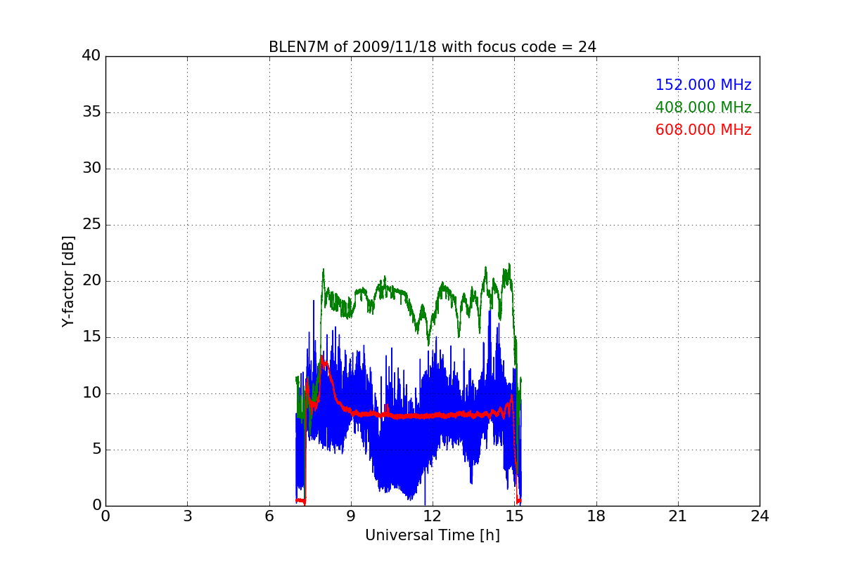The height and width of the screenshot is (562, 844).
Task: Click the 'Y-factor [dB]' axis label
Action: pyautogui.click(x=68, y=281)
